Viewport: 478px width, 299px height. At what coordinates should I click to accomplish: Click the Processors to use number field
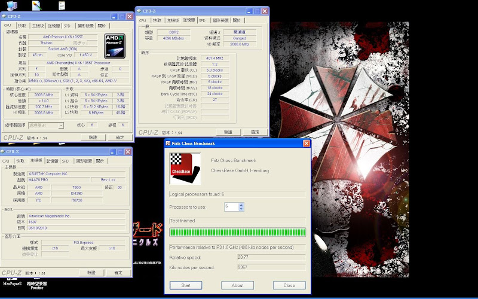tap(231, 207)
